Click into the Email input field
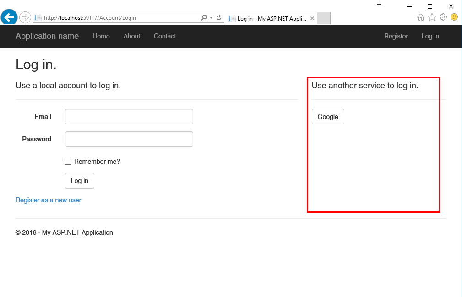This screenshot has width=462, height=297. pos(129,117)
